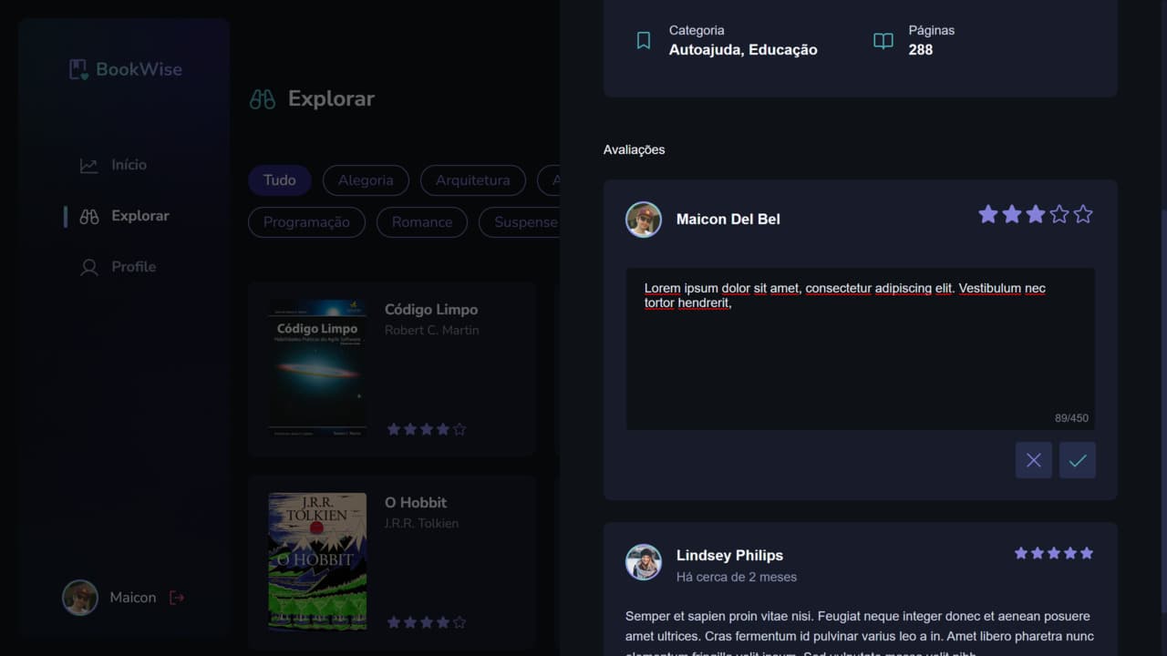
Task: Set five stars on Maicon Del Bel's rating
Action: pyautogui.click(x=1083, y=214)
